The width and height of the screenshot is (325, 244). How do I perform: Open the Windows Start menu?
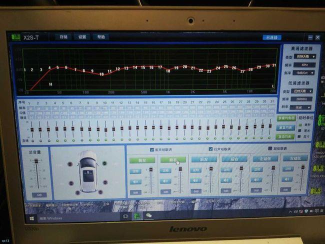coord(31,218)
